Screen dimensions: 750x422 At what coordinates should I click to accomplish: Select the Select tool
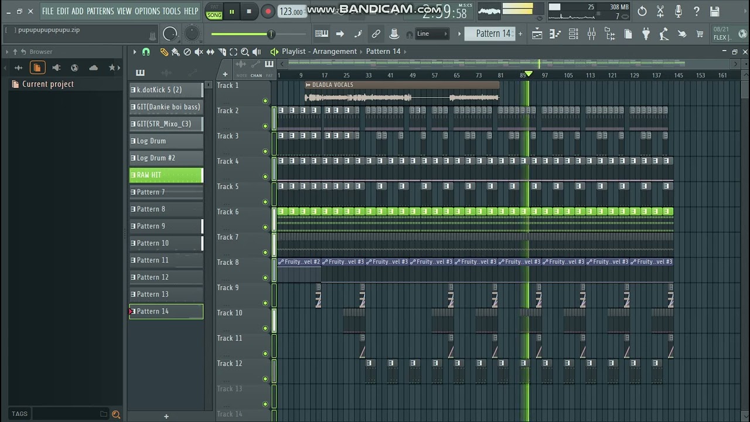233,52
